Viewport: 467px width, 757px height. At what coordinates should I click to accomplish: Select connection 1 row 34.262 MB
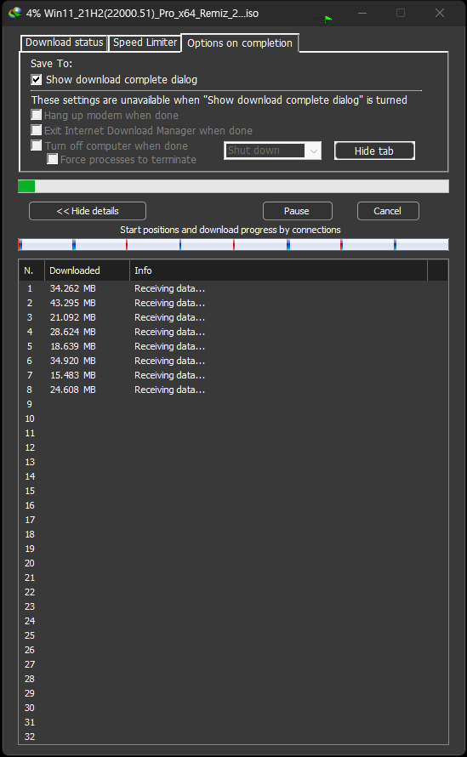[x=233, y=288]
